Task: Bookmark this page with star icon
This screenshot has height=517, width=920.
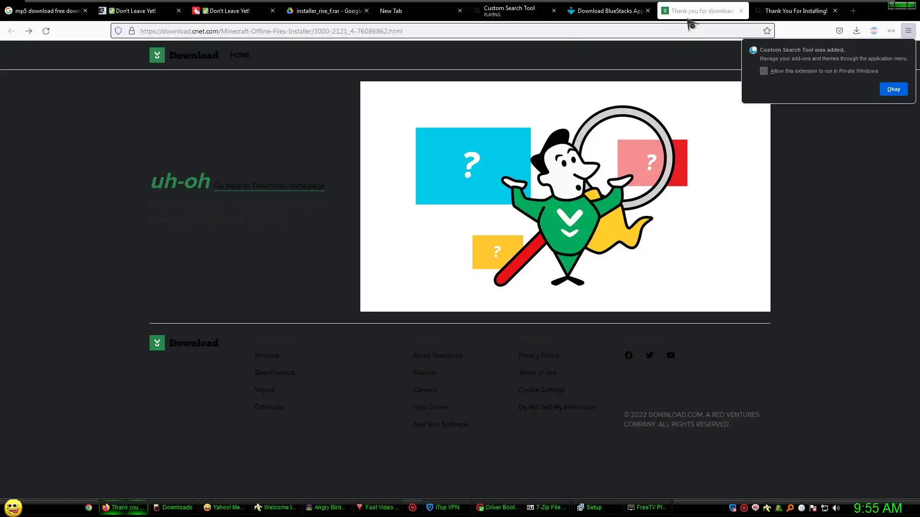Action: (767, 31)
